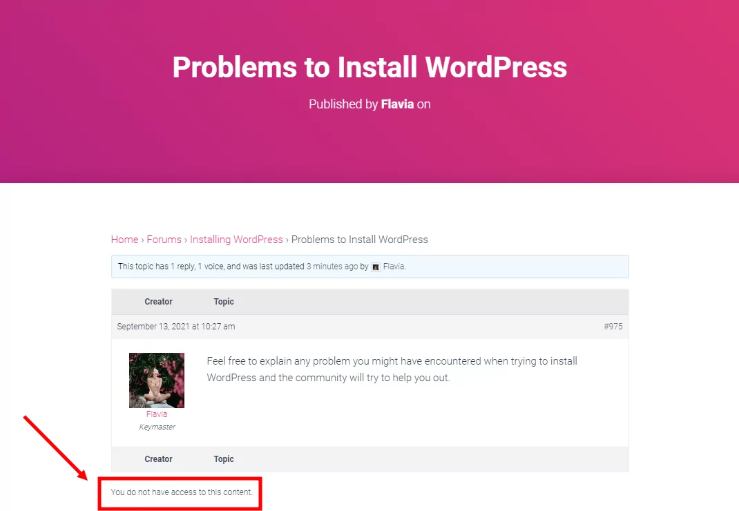Click Flavia's small avatar in topic notice
This screenshot has width=739, height=511.
point(376,267)
